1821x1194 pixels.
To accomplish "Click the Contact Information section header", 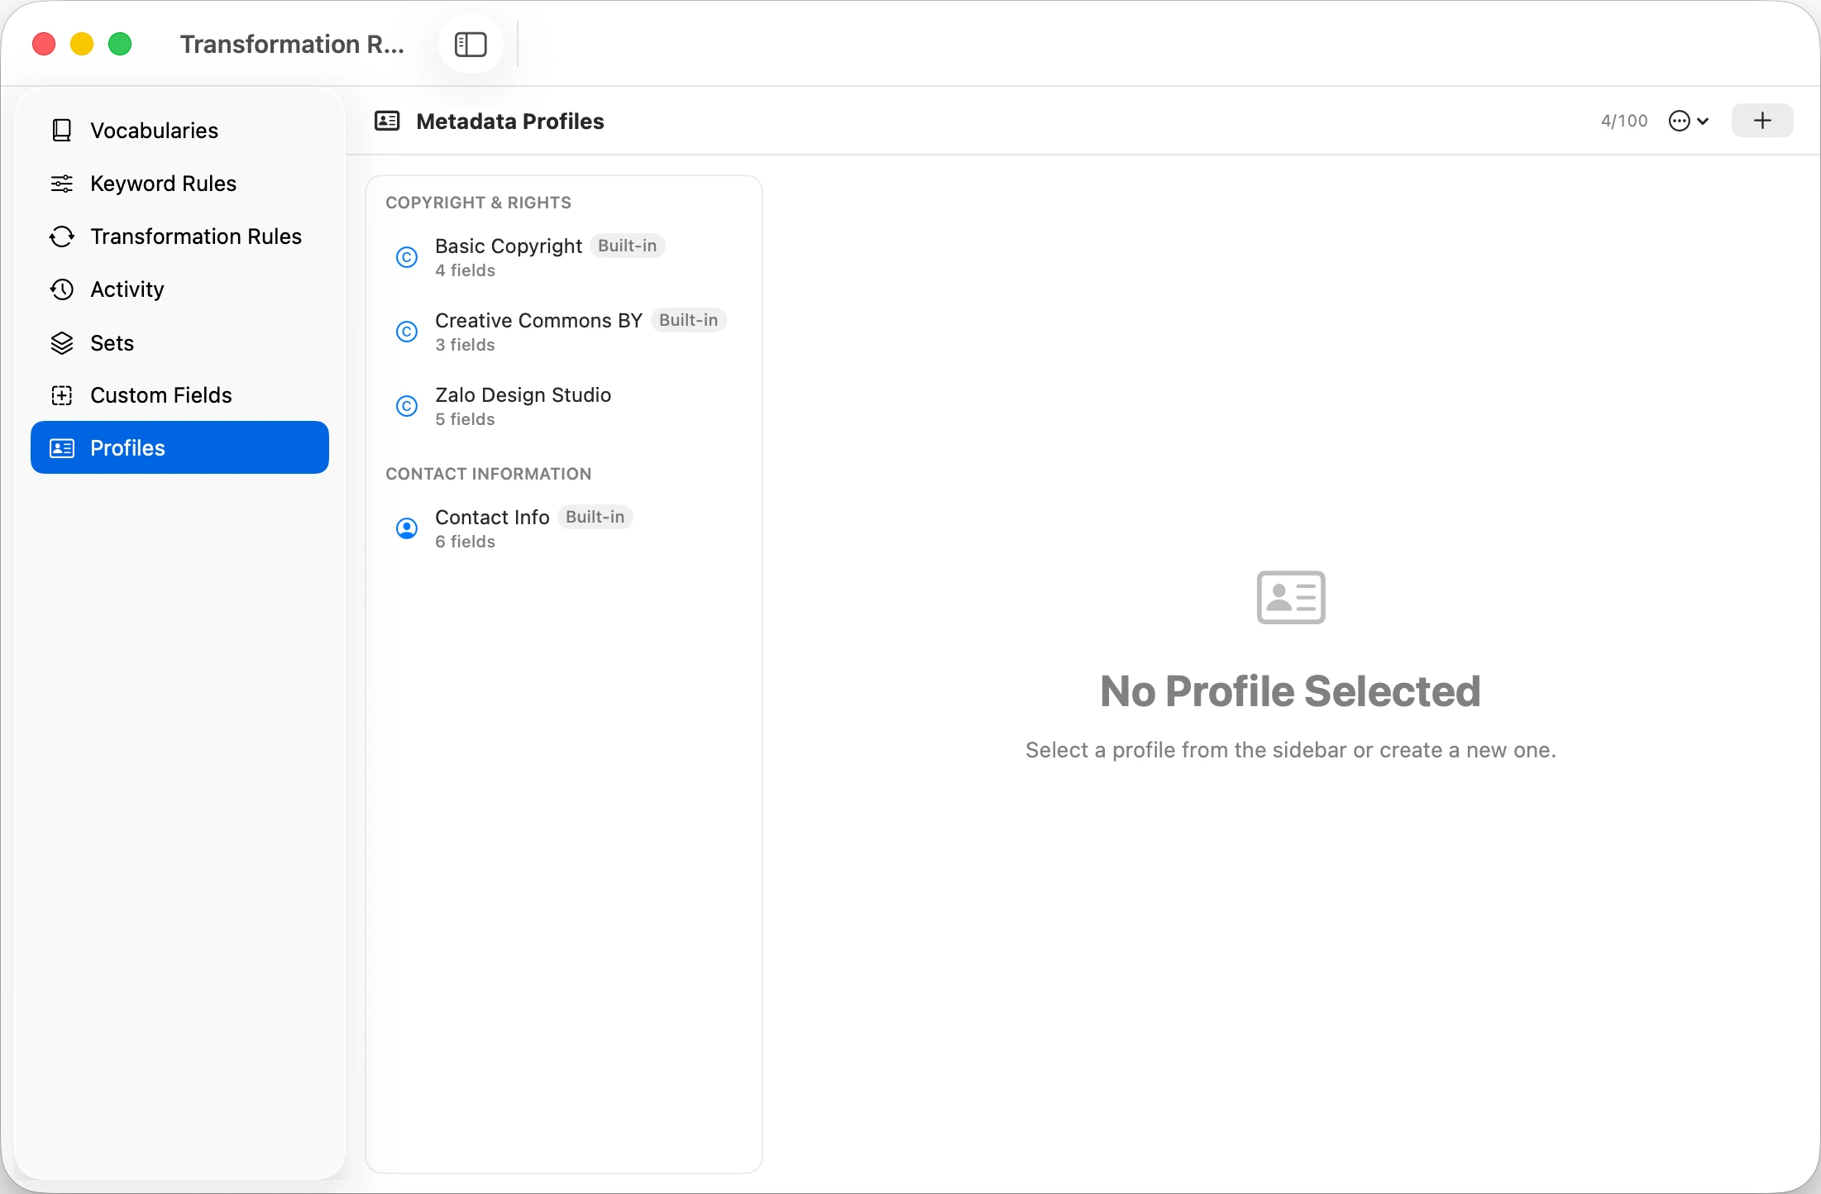I will tap(489, 474).
